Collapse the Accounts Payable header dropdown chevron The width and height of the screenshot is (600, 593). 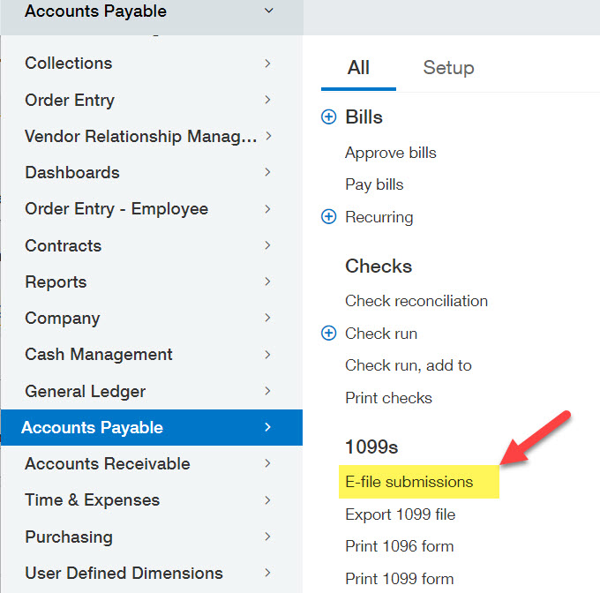pyautogui.click(x=269, y=11)
